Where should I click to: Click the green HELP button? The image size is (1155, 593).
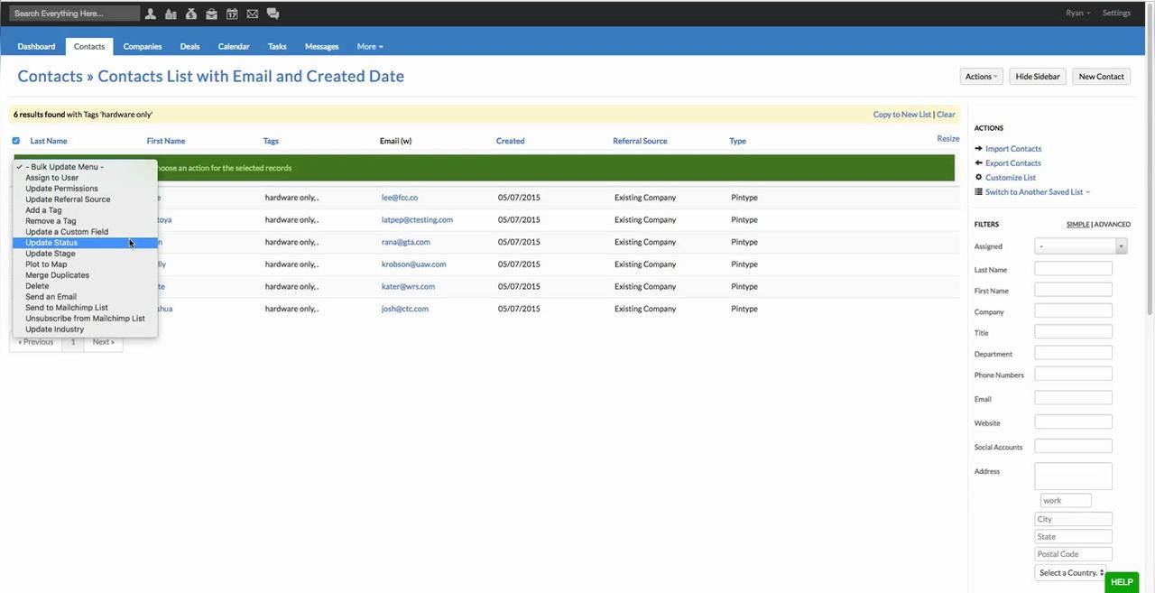[1121, 582]
